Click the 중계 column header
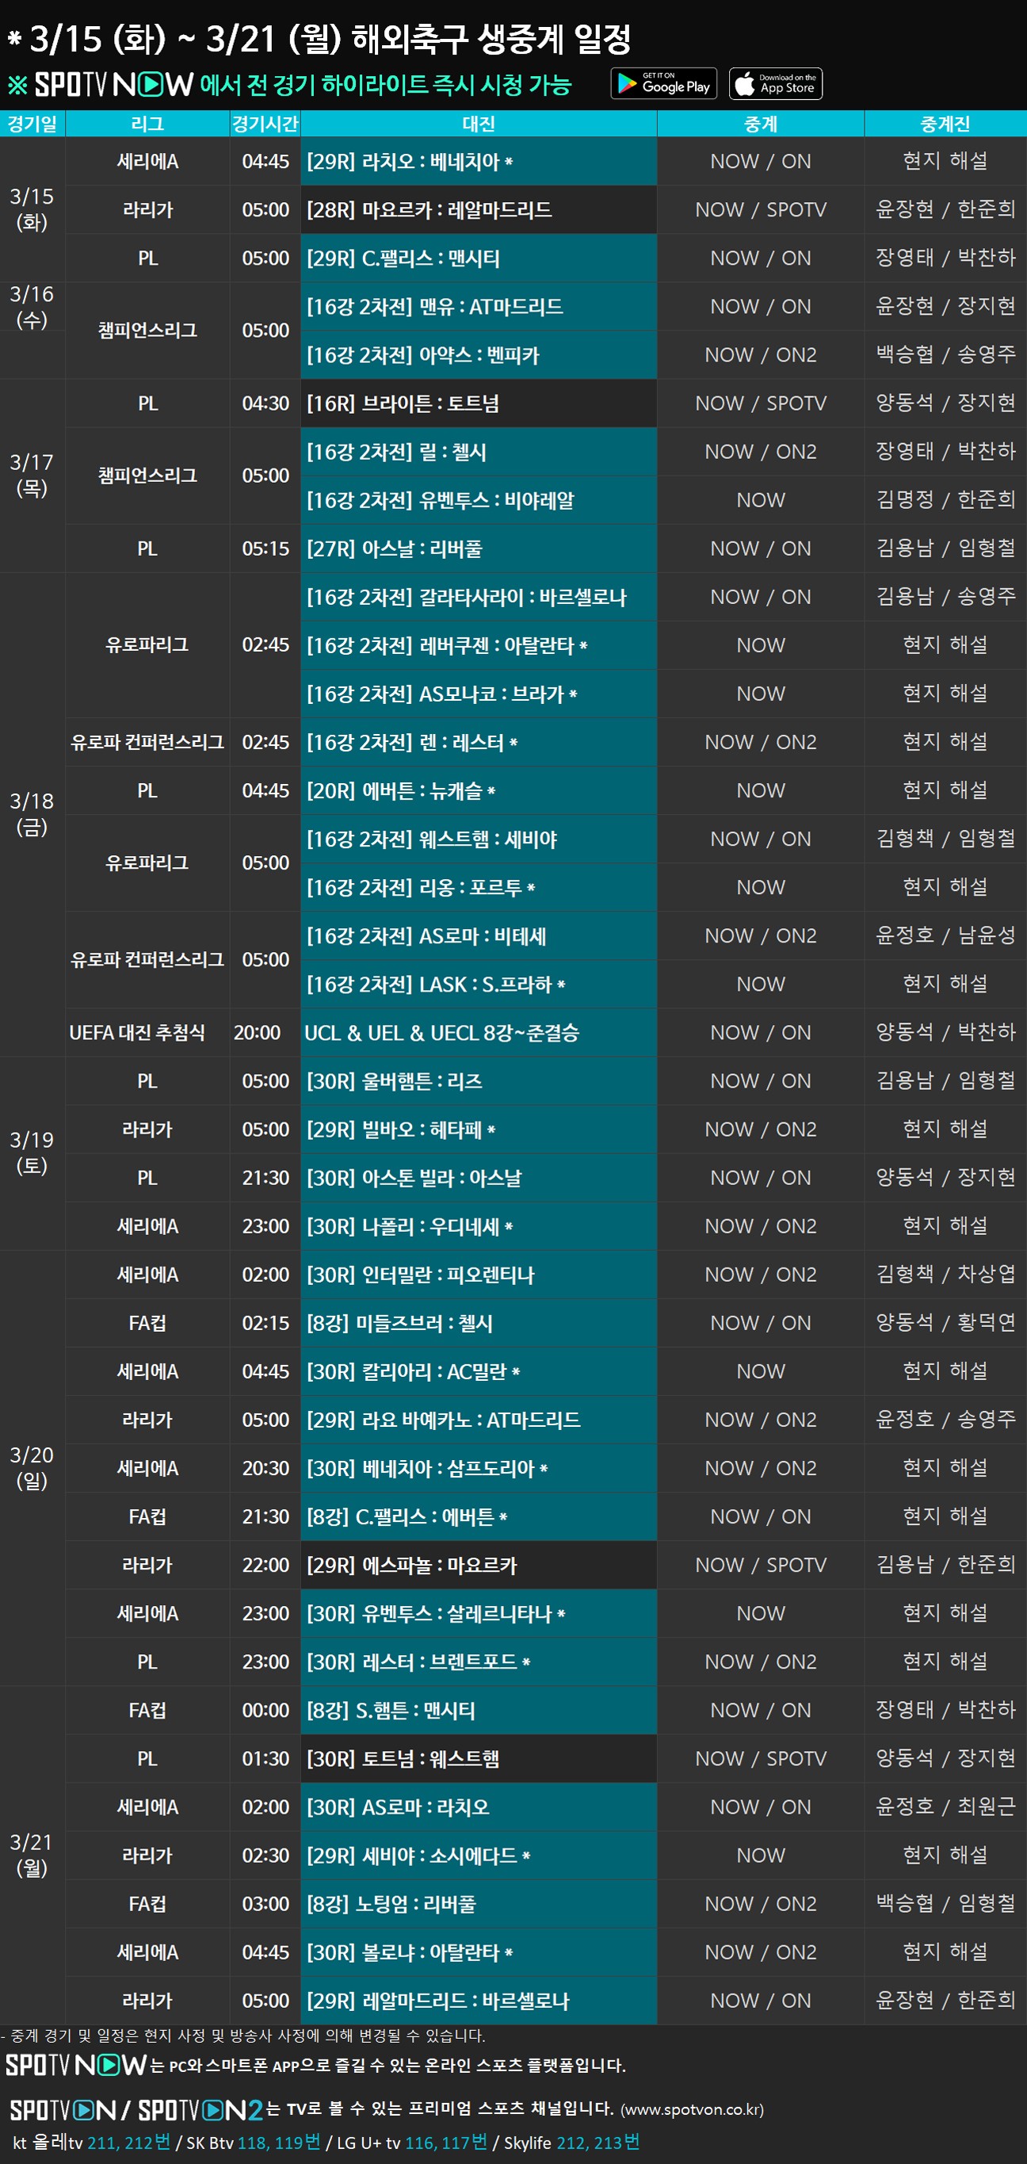This screenshot has width=1027, height=2164. (761, 124)
